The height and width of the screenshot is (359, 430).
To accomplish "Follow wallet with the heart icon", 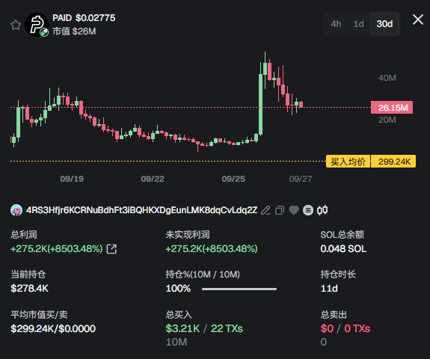I will pyautogui.click(x=294, y=210).
